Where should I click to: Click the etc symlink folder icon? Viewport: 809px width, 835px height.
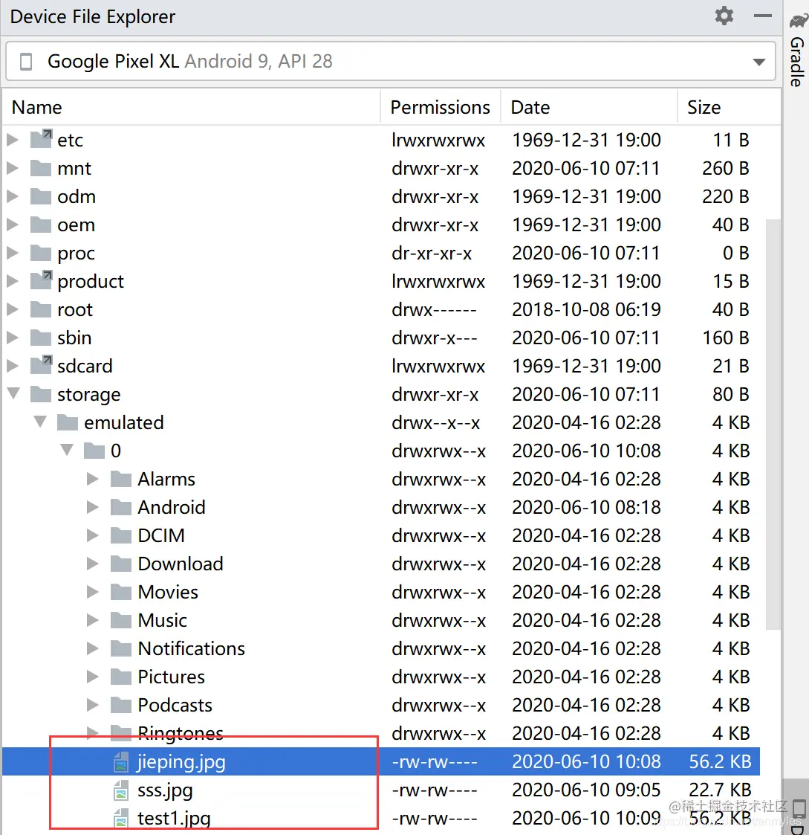[x=41, y=139]
